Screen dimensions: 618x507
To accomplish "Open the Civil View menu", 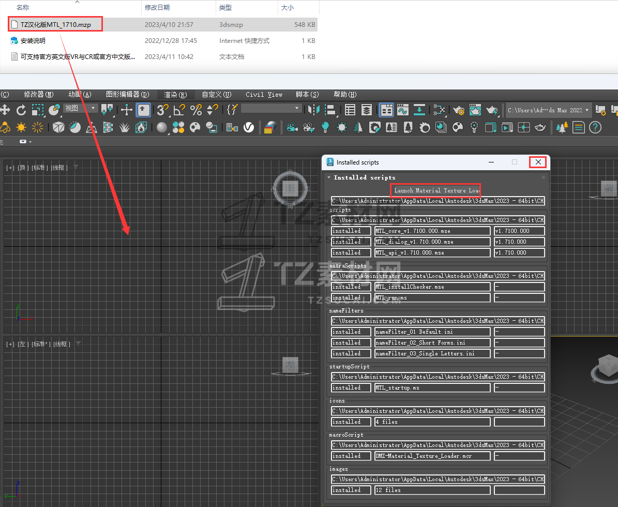I will (x=264, y=94).
